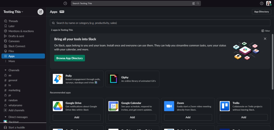Screen dimensions: 274x130
Task: Start a huddle with headphones icon
Action: coord(5,127)
